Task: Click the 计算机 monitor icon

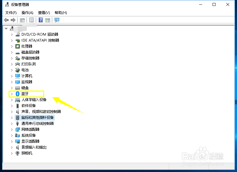Action: pyautogui.click(x=18, y=76)
